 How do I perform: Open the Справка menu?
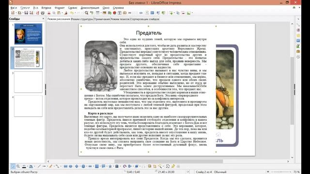pos(118,8)
